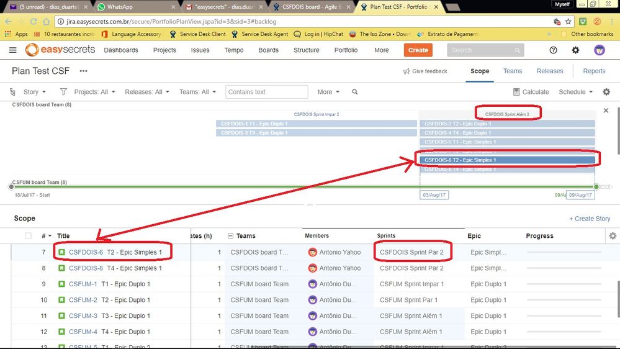
Task: Open Log in HipChat bookmark
Action: click(x=318, y=34)
